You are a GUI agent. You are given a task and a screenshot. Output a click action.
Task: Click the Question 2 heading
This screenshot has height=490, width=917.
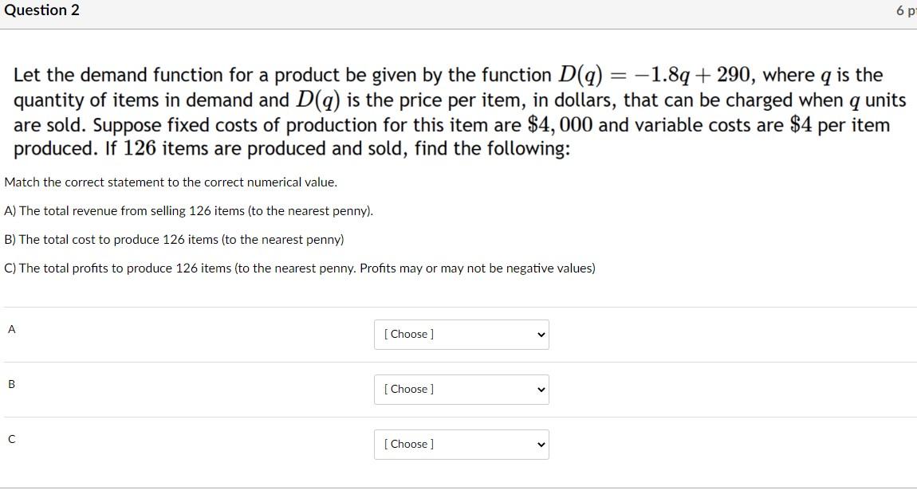tap(42, 10)
